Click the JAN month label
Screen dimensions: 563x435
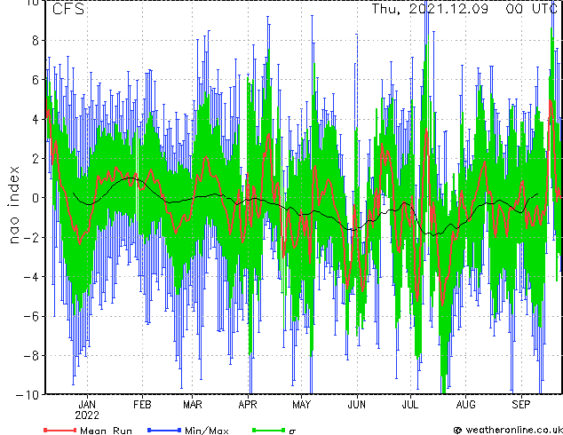click(x=87, y=405)
